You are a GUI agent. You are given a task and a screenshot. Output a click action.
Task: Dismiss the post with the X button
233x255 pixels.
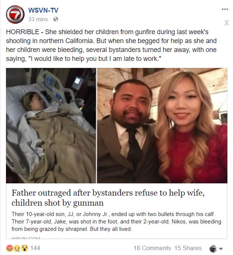point(226,23)
